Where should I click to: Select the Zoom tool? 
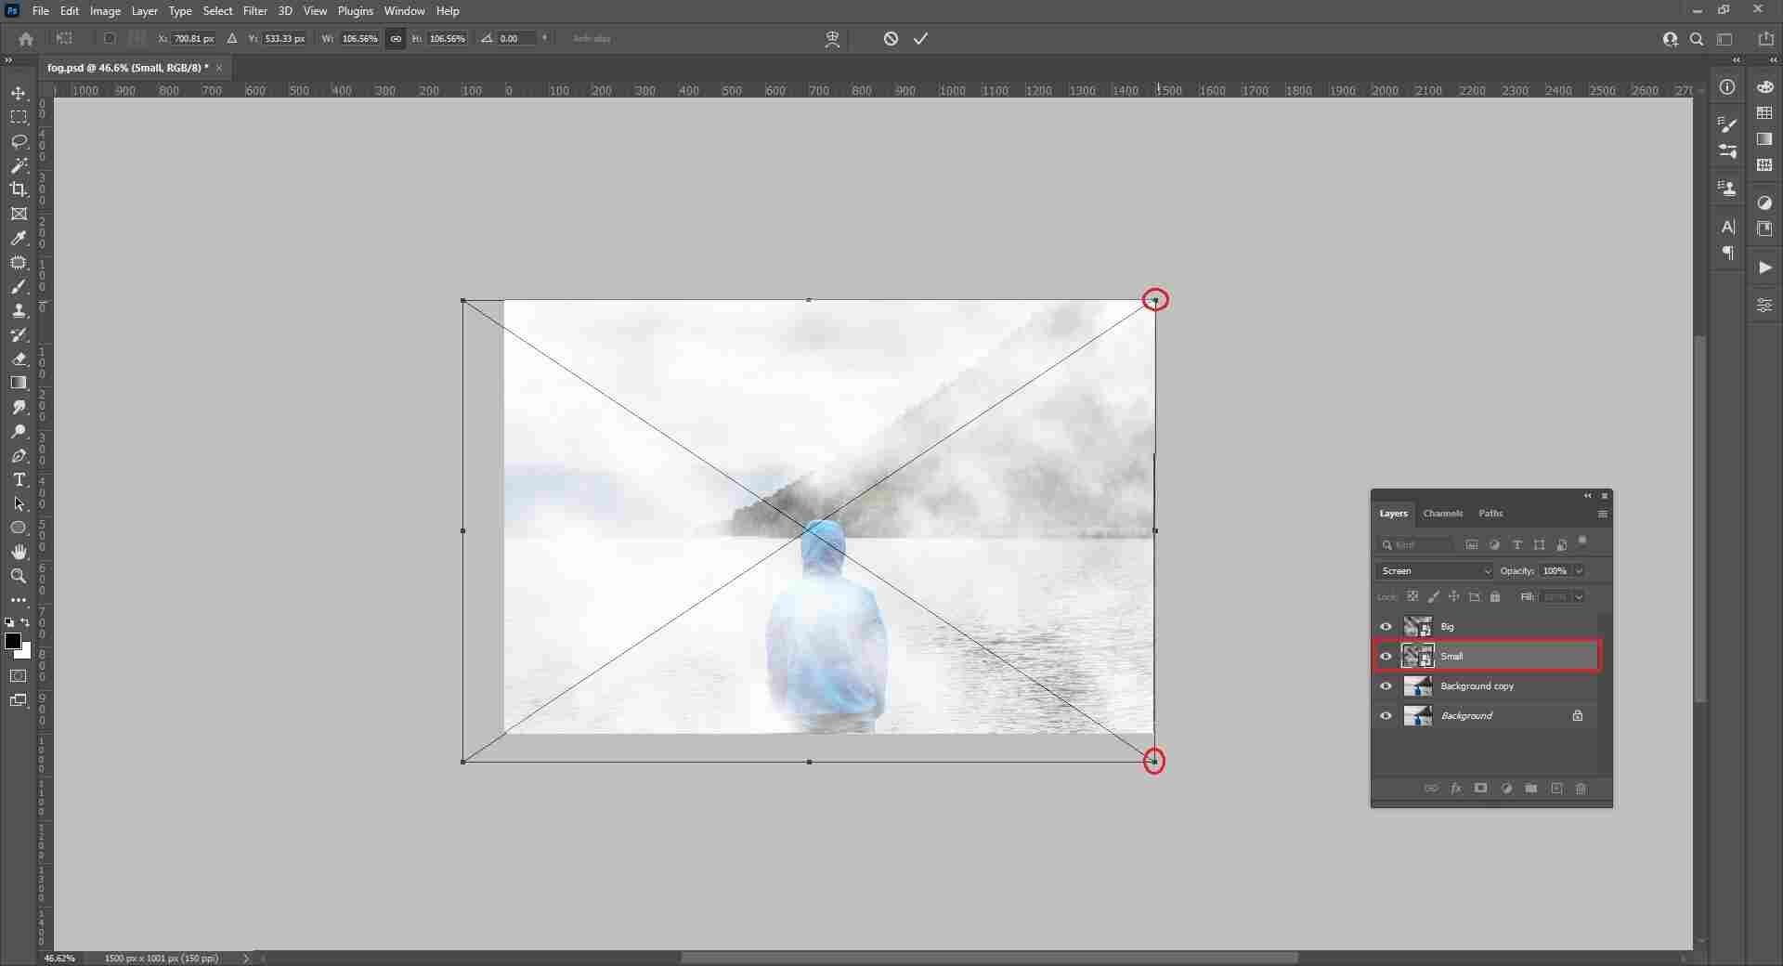pyautogui.click(x=19, y=576)
